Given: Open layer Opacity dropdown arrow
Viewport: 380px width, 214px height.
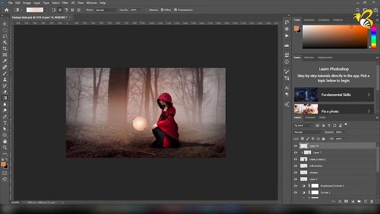Looking at the screenshot, I should pyautogui.click(x=344, y=132).
